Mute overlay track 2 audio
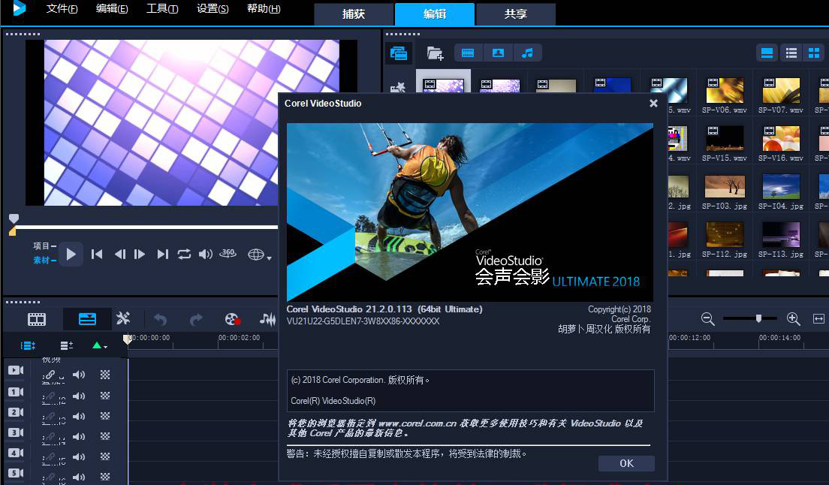This screenshot has width=829, height=485. tap(79, 417)
